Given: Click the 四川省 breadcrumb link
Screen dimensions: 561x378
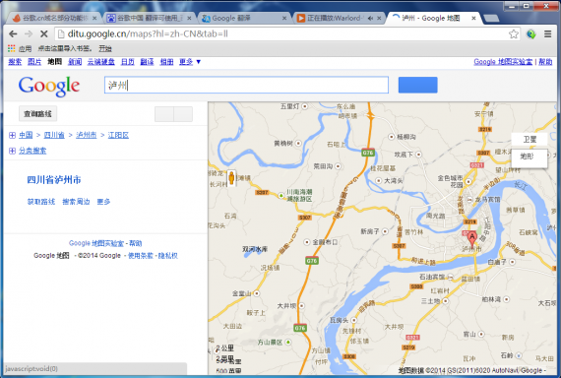Looking at the screenshot, I should tap(54, 135).
